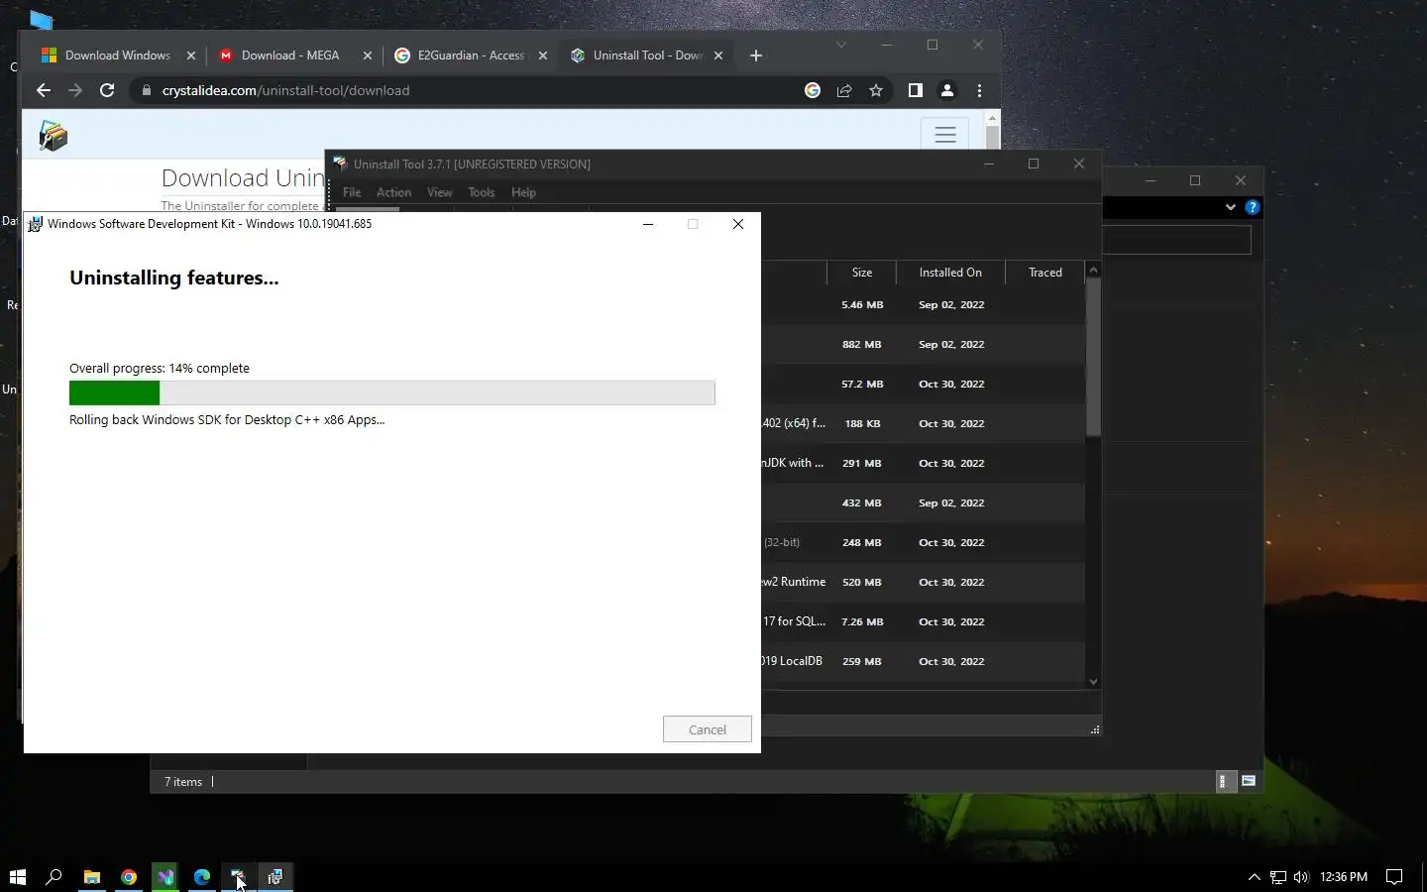Select the 291 MB JDK row

click(x=923, y=463)
